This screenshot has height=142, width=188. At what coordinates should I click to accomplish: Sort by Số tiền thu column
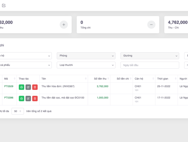click(x=100, y=79)
